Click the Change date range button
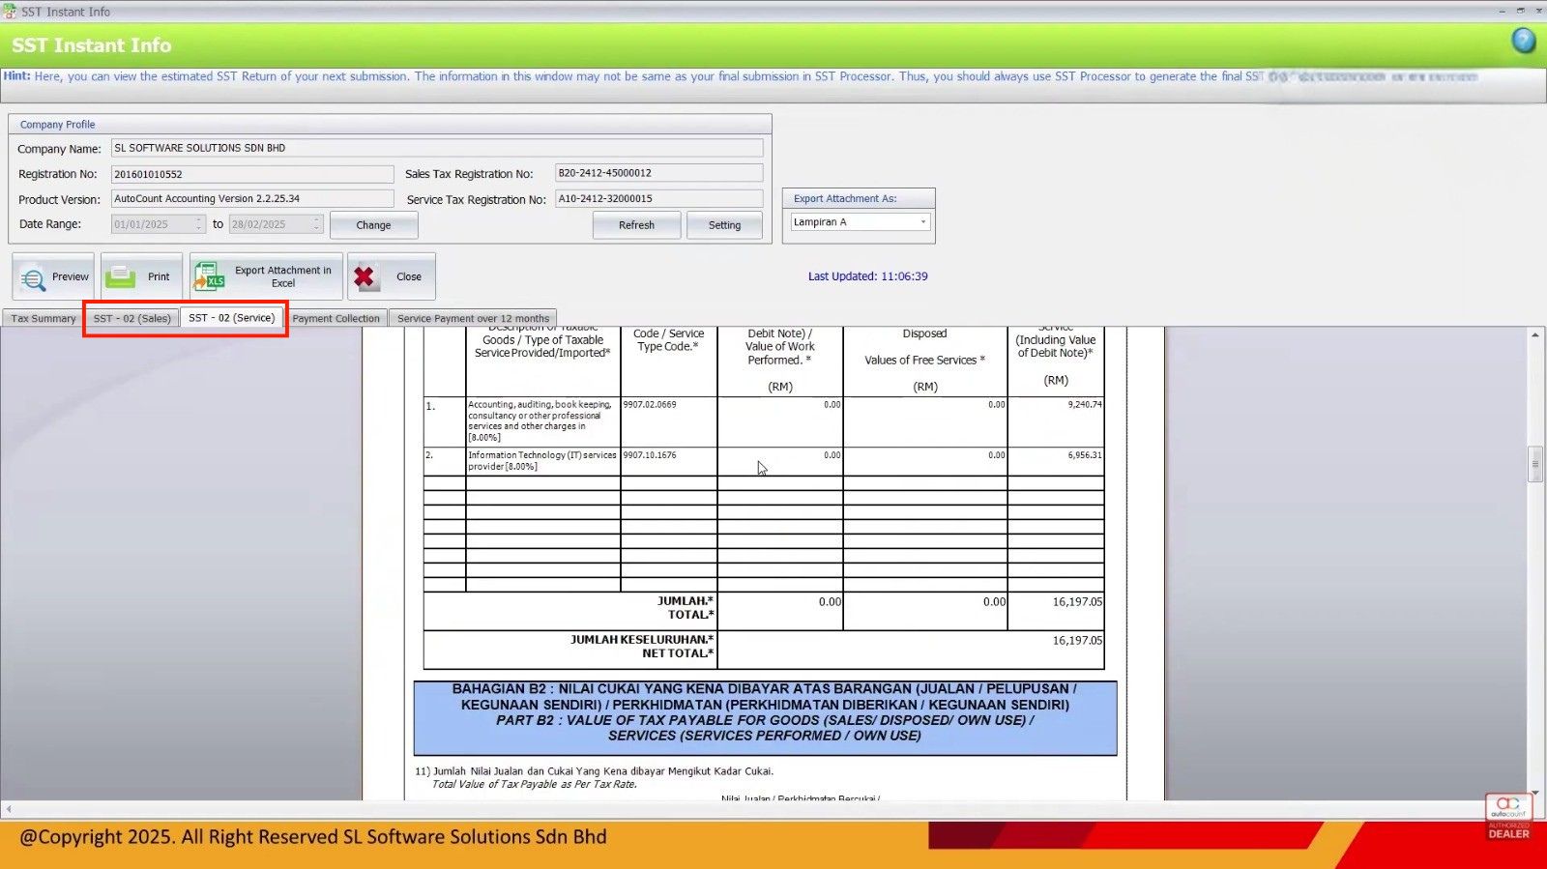 pos(373,225)
